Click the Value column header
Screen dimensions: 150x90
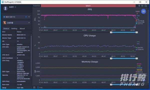(19, 32)
